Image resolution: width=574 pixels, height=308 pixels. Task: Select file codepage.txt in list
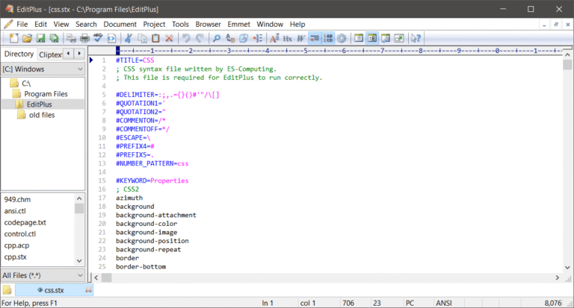(25, 222)
